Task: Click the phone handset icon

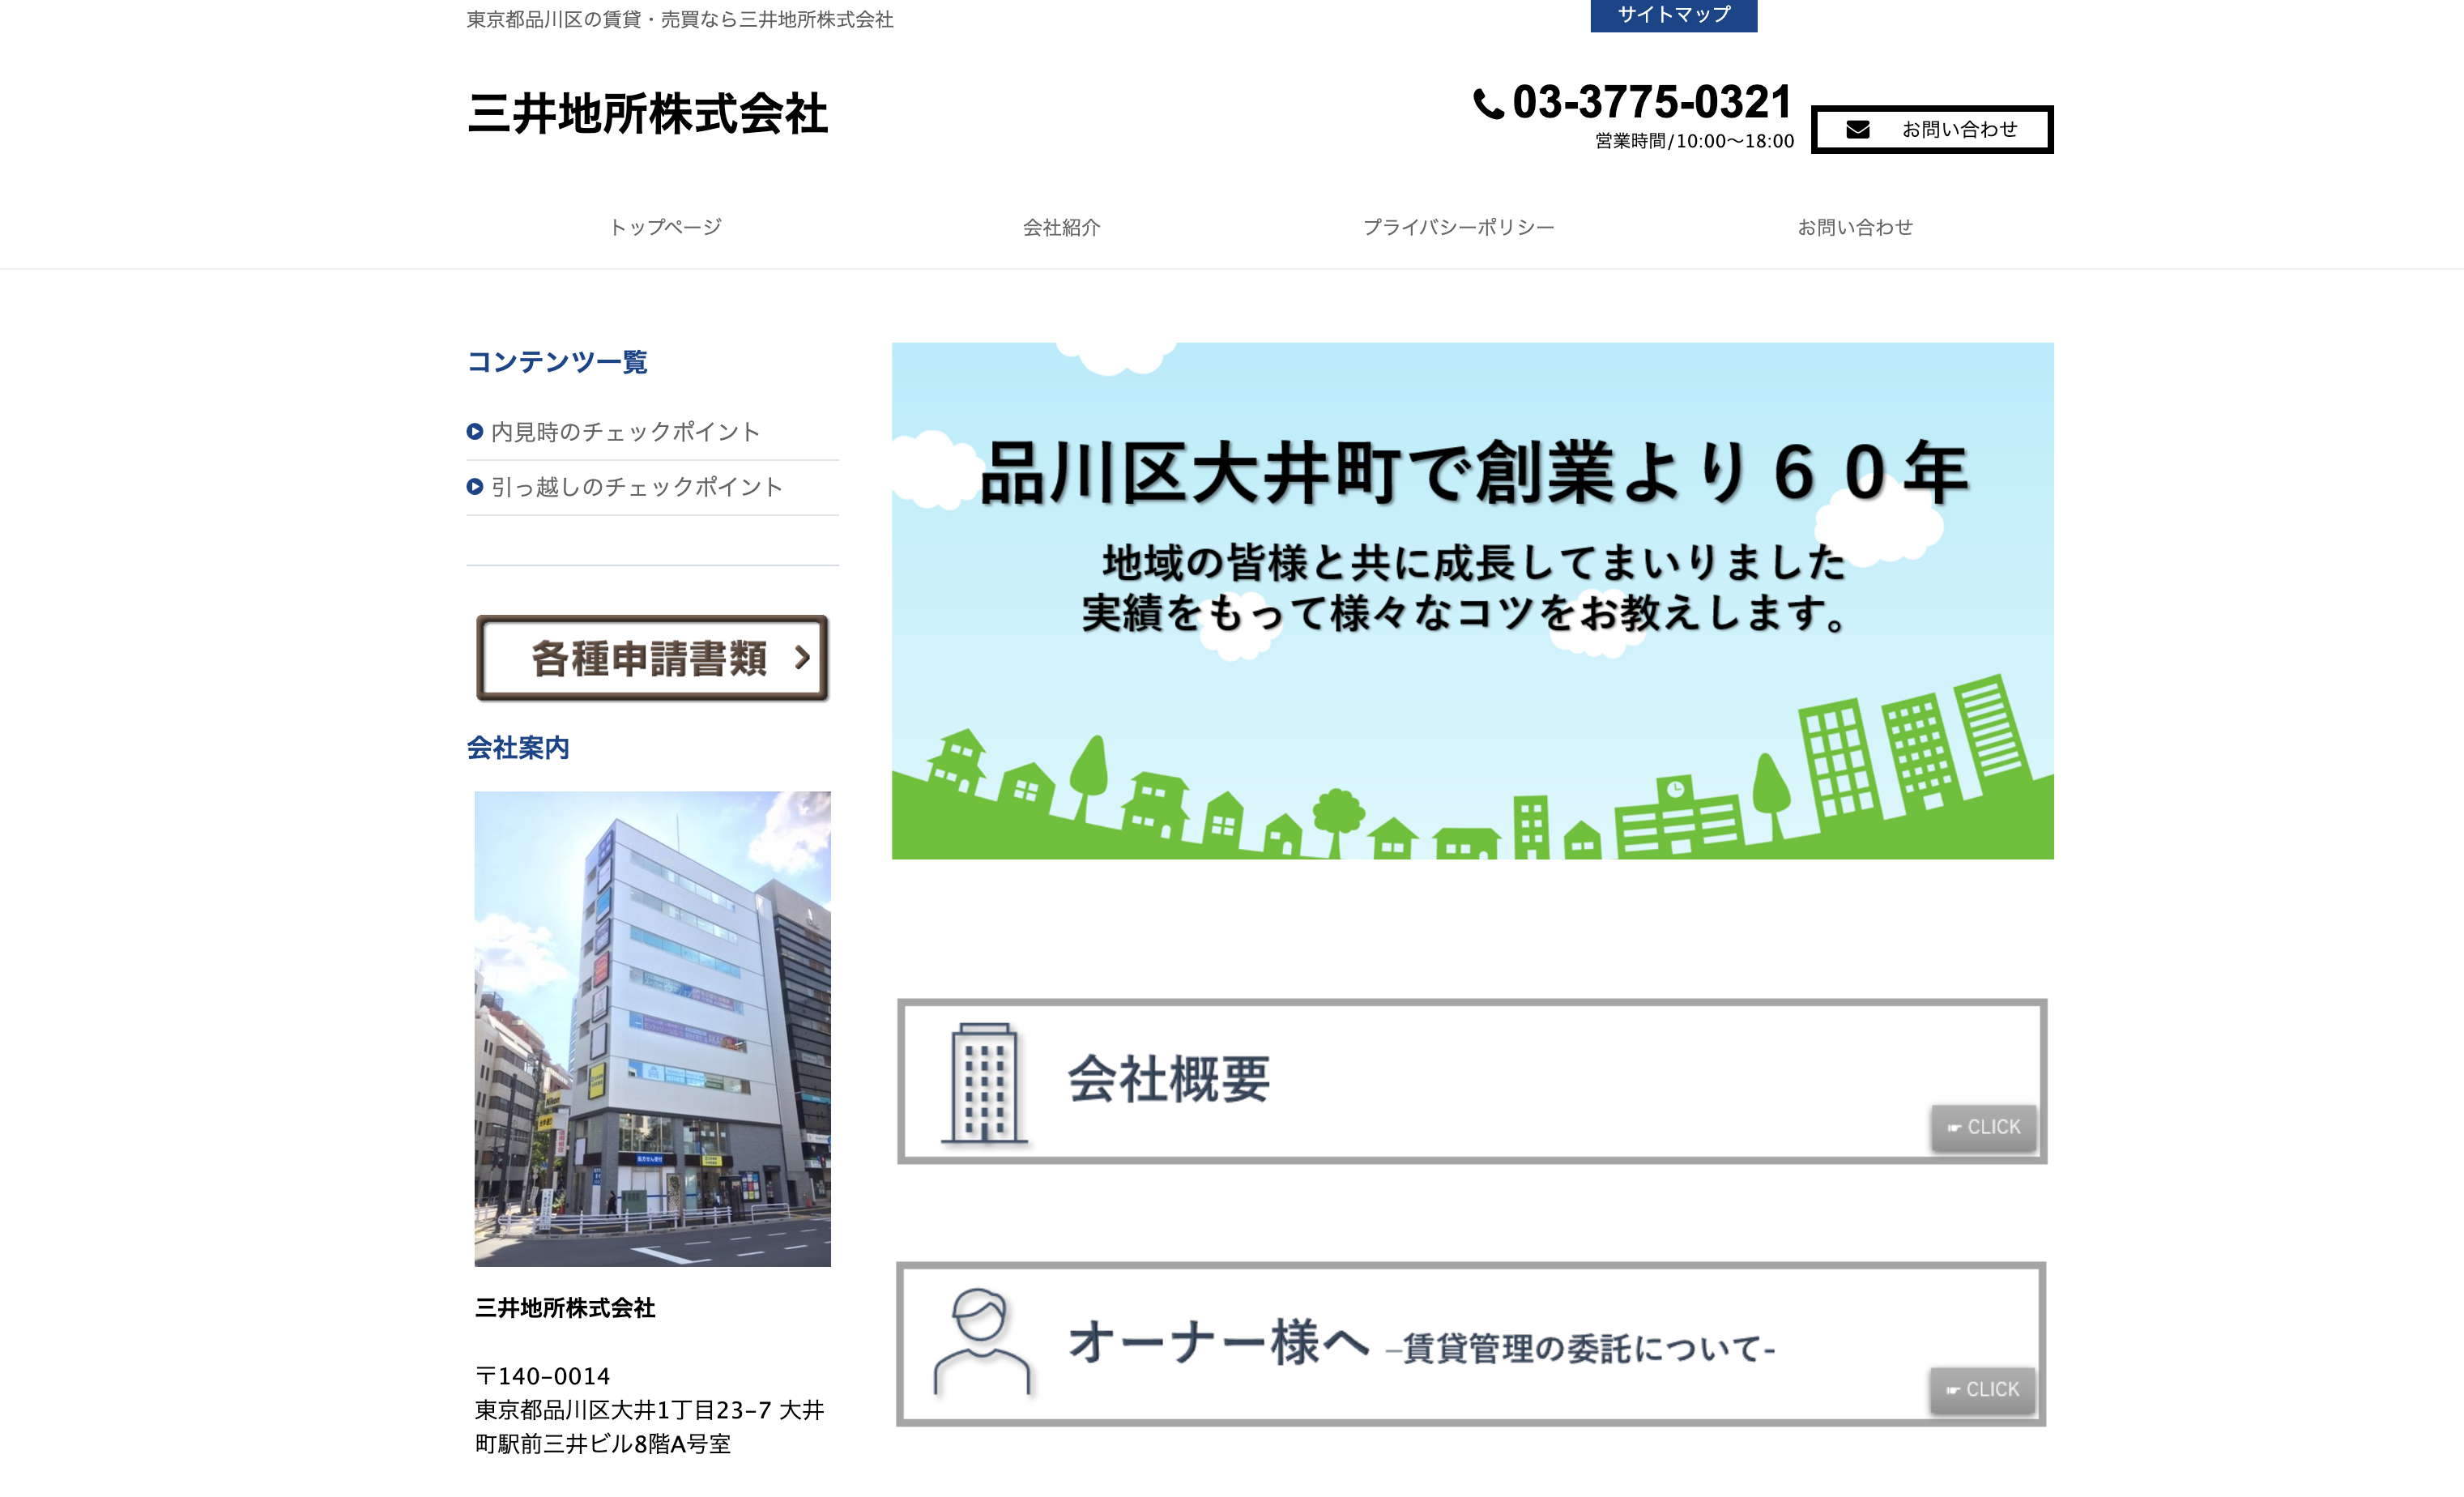Action: (x=1488, y=104)
